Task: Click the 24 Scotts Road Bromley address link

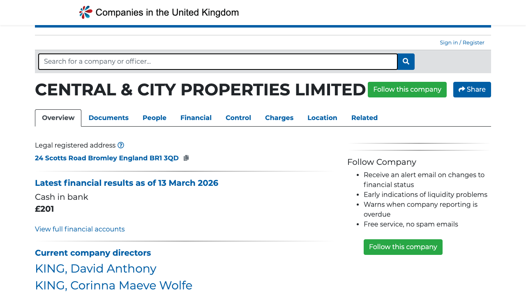Action: tap(107, 158)
